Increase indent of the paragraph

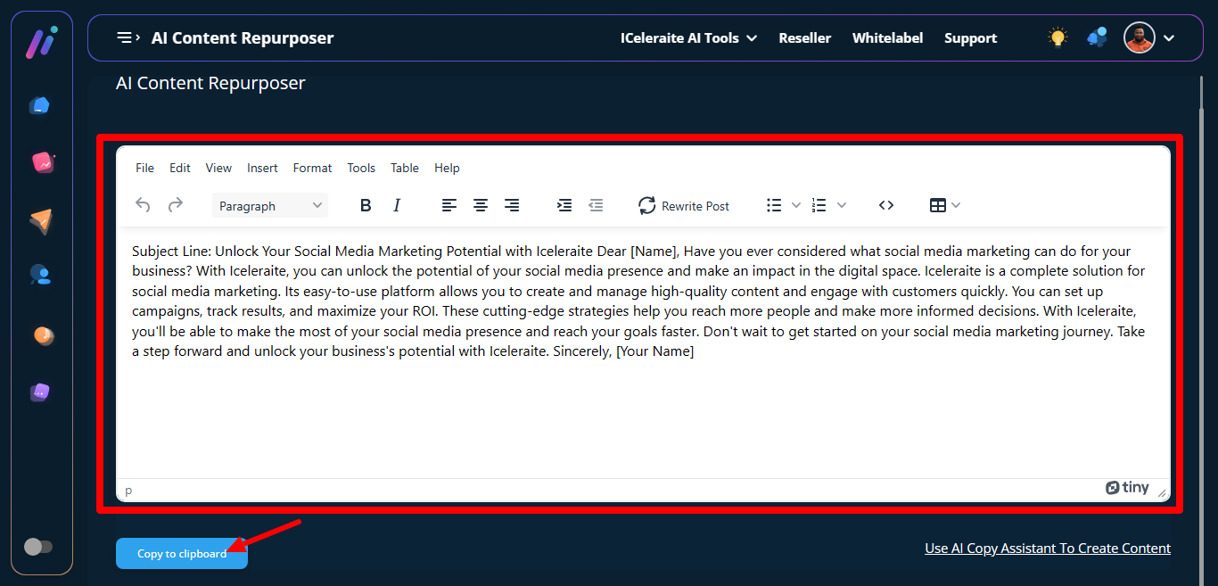point(564,206)
